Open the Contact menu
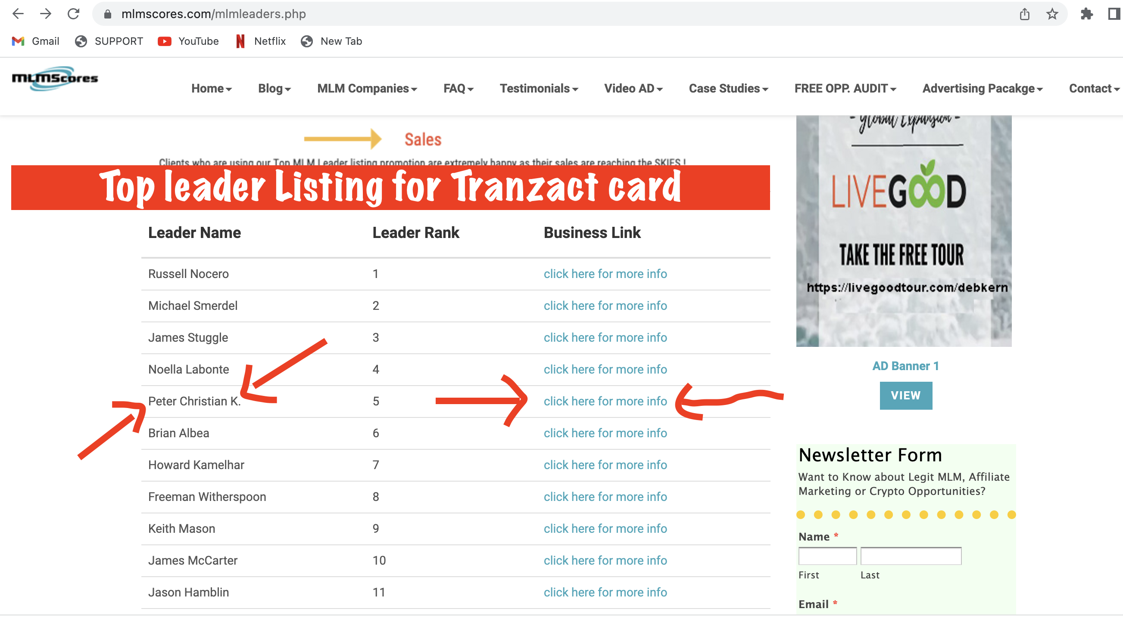This screenshot has width=1123, height=618. (1094, 88)
